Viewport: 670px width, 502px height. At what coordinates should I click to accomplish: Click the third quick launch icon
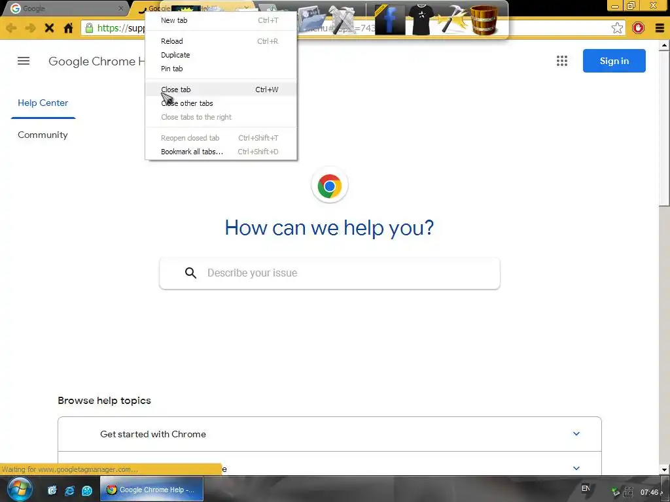pos(87,490)
